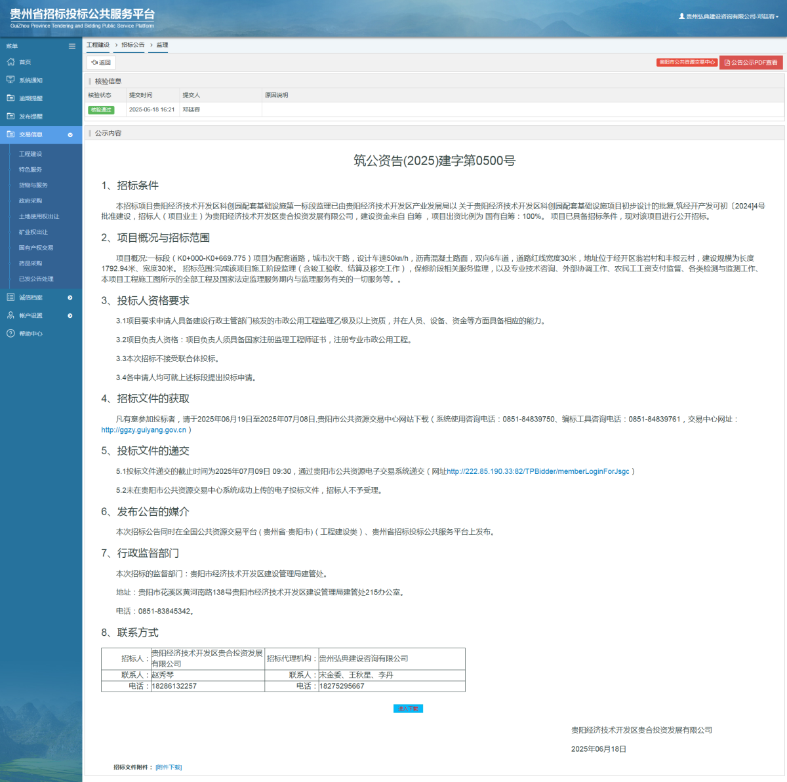Viewport: 787px width, 782px height.
Task: Open the ggzy.guiyang.gov.cn link
Action: pyautogui.click(x=144, y=430)
